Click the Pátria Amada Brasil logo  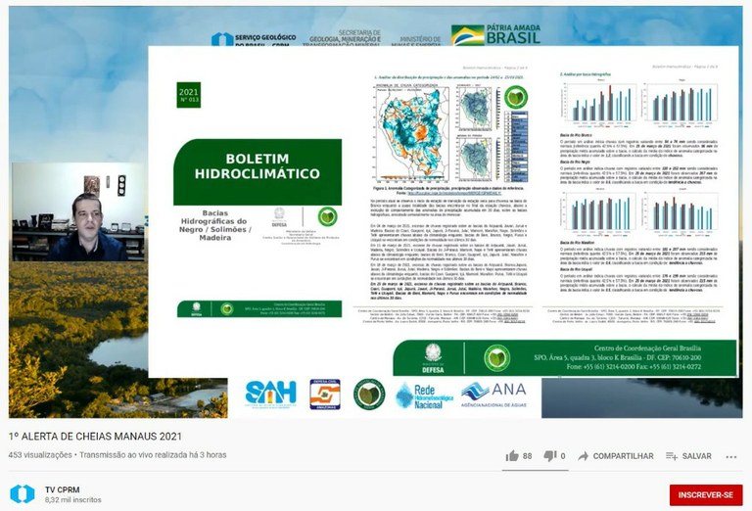[x=496, y=35]
